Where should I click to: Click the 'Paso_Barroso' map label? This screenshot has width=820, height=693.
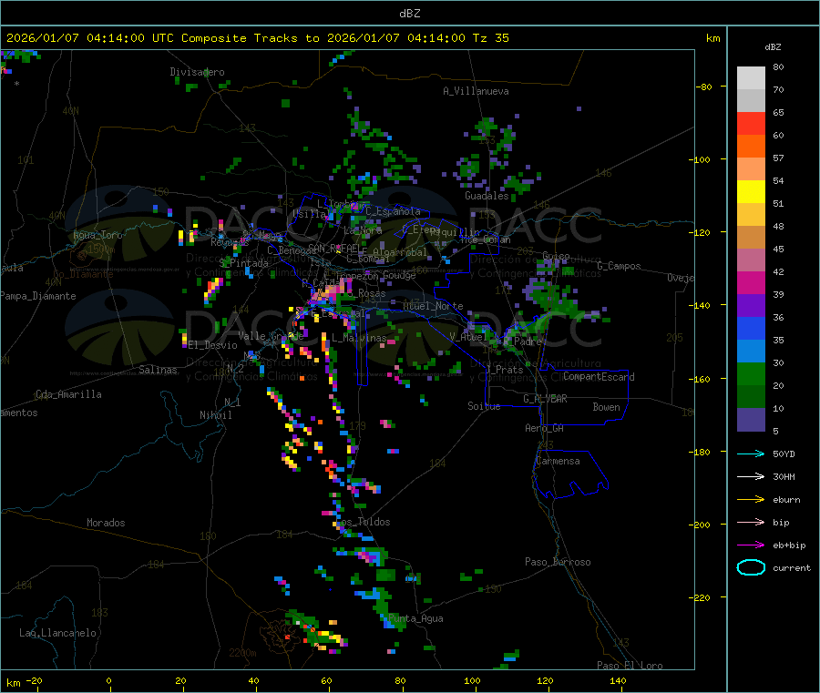pyautogui.click(x=558, y=563)
